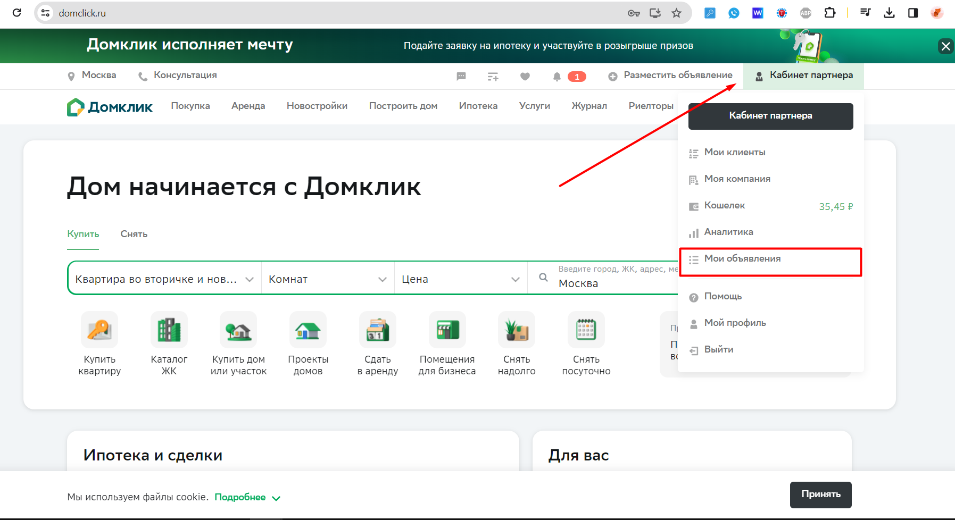Open Помощь menu entry
This screenshot has height=520, width=955.
click(x=771, y=297)
